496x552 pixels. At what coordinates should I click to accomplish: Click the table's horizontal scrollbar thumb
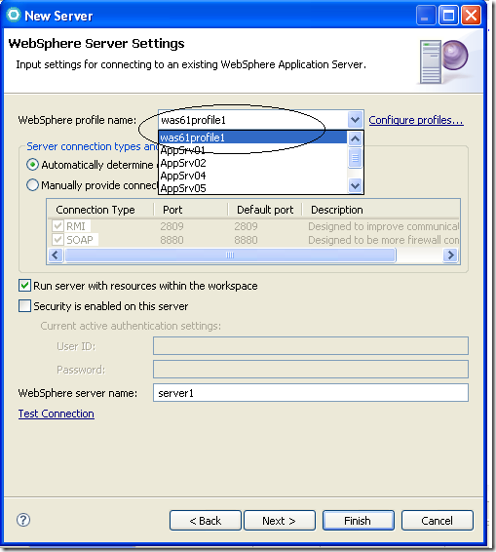point(230,255)
